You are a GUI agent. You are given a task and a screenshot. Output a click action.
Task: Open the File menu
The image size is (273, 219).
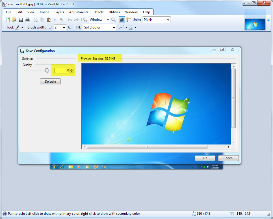point(8,12)
